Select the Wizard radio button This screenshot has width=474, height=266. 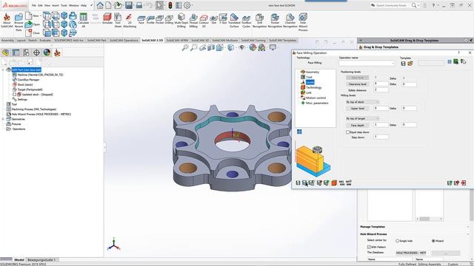tap(433, 241)
